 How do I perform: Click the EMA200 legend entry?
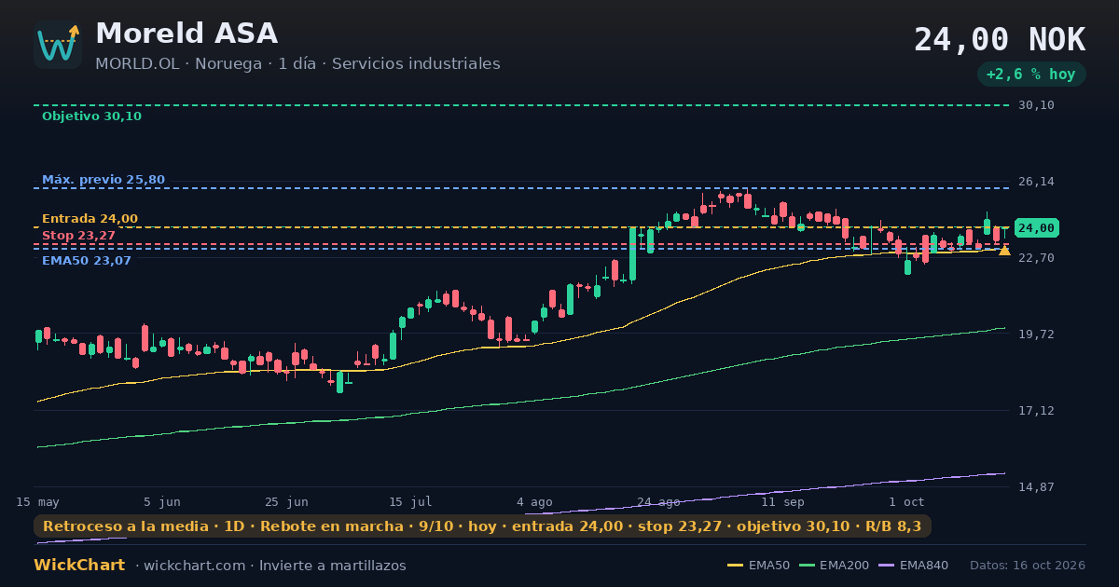point(833,566)
